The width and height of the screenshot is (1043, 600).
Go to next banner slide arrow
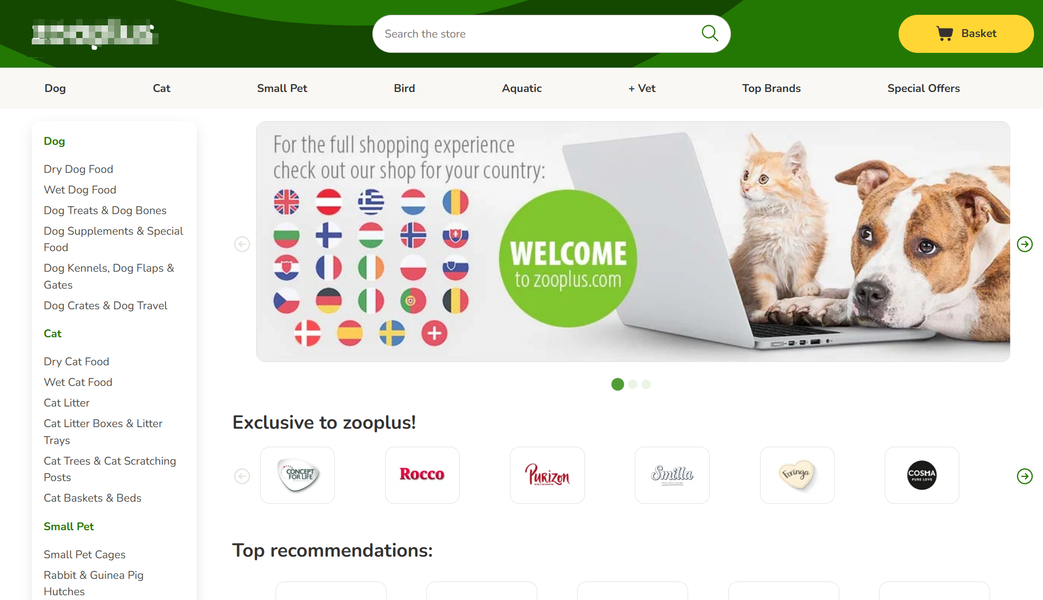tap(1024, 244)
